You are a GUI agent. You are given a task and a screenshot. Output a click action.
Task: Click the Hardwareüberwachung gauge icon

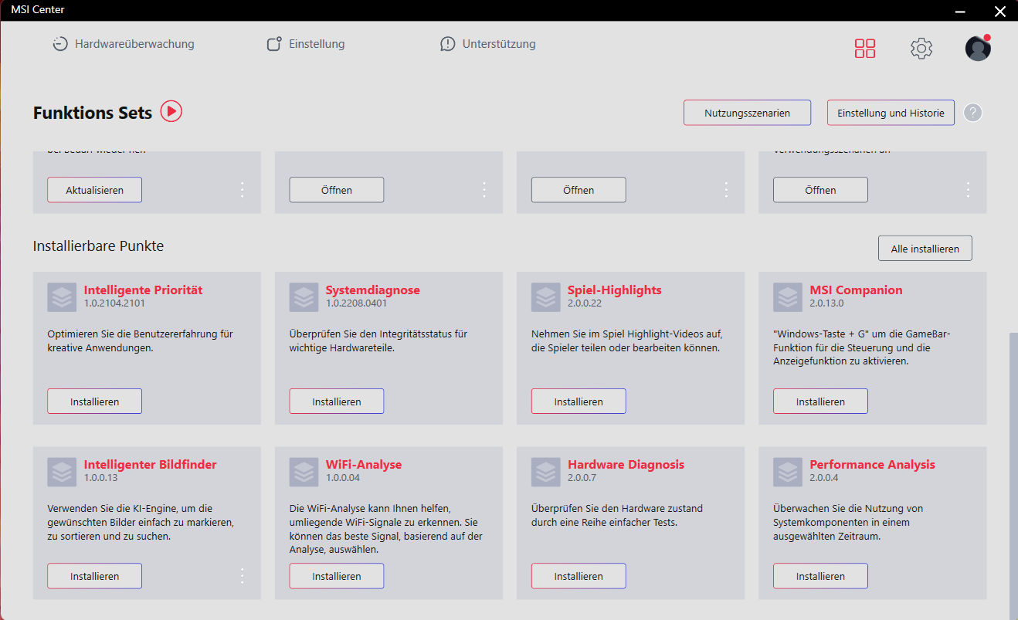point(60,44)
